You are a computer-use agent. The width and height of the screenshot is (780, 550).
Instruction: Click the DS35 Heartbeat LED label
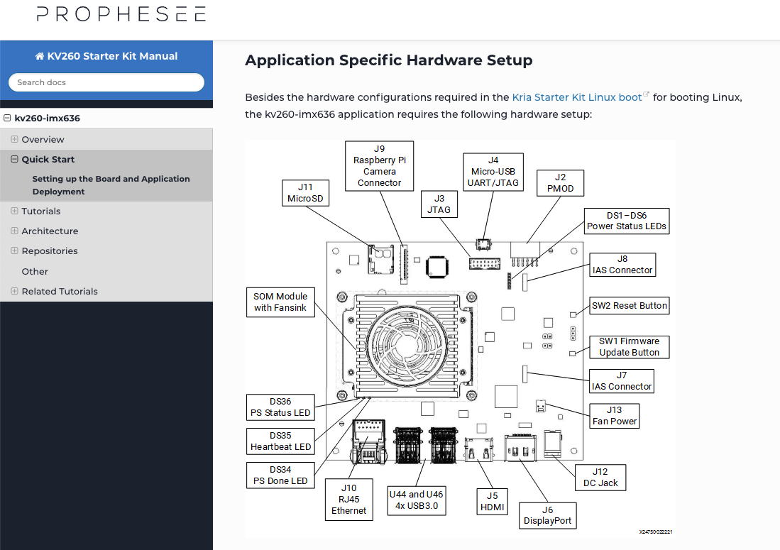pyautogui.click(x=280, y=441)
